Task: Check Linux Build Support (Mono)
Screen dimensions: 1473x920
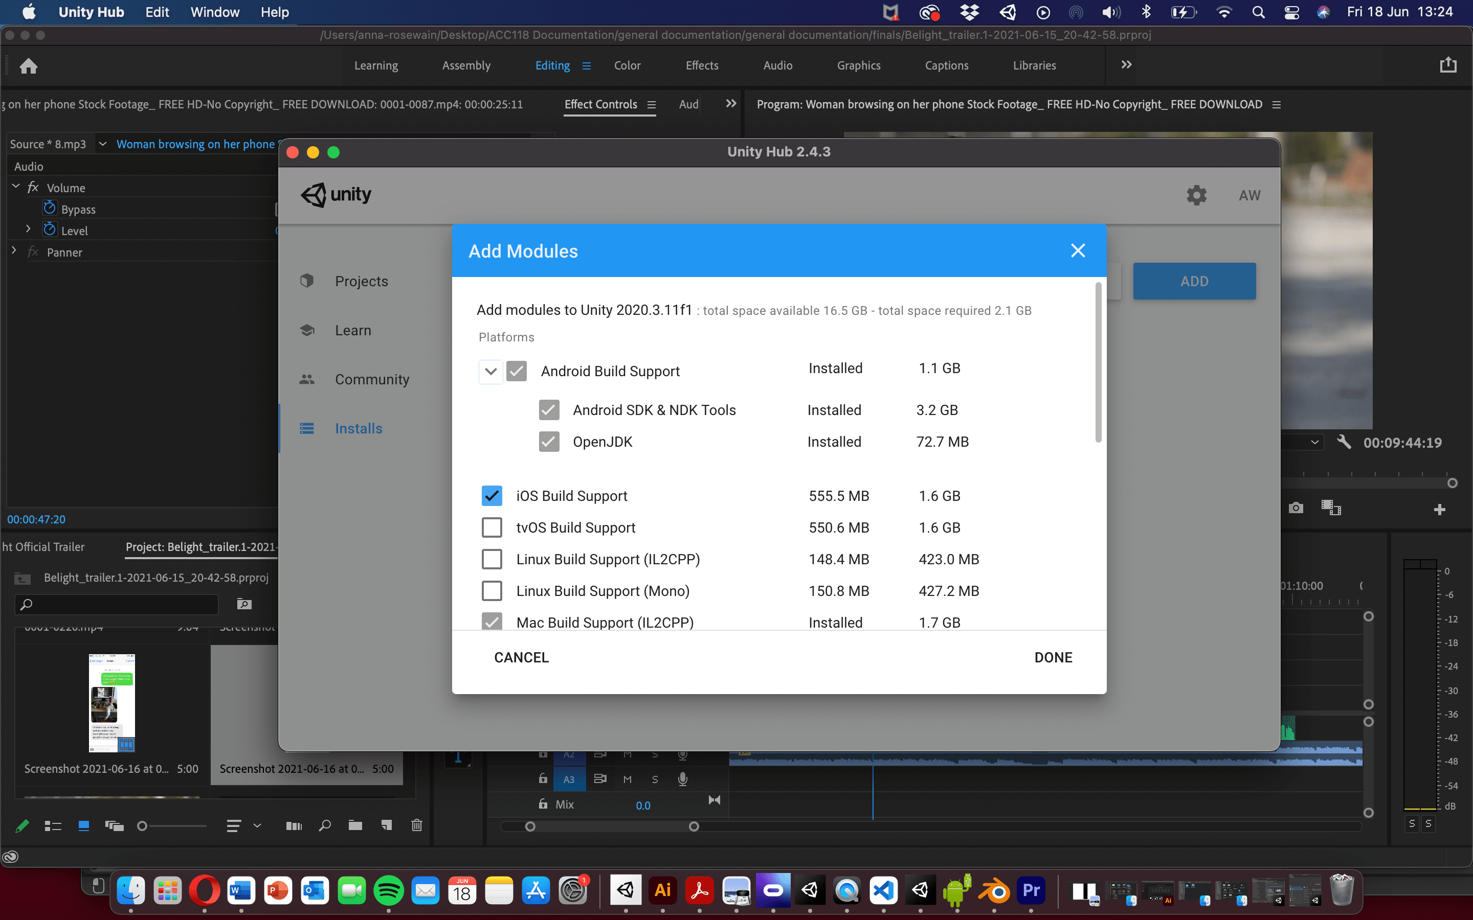Action: coord(492,591)
